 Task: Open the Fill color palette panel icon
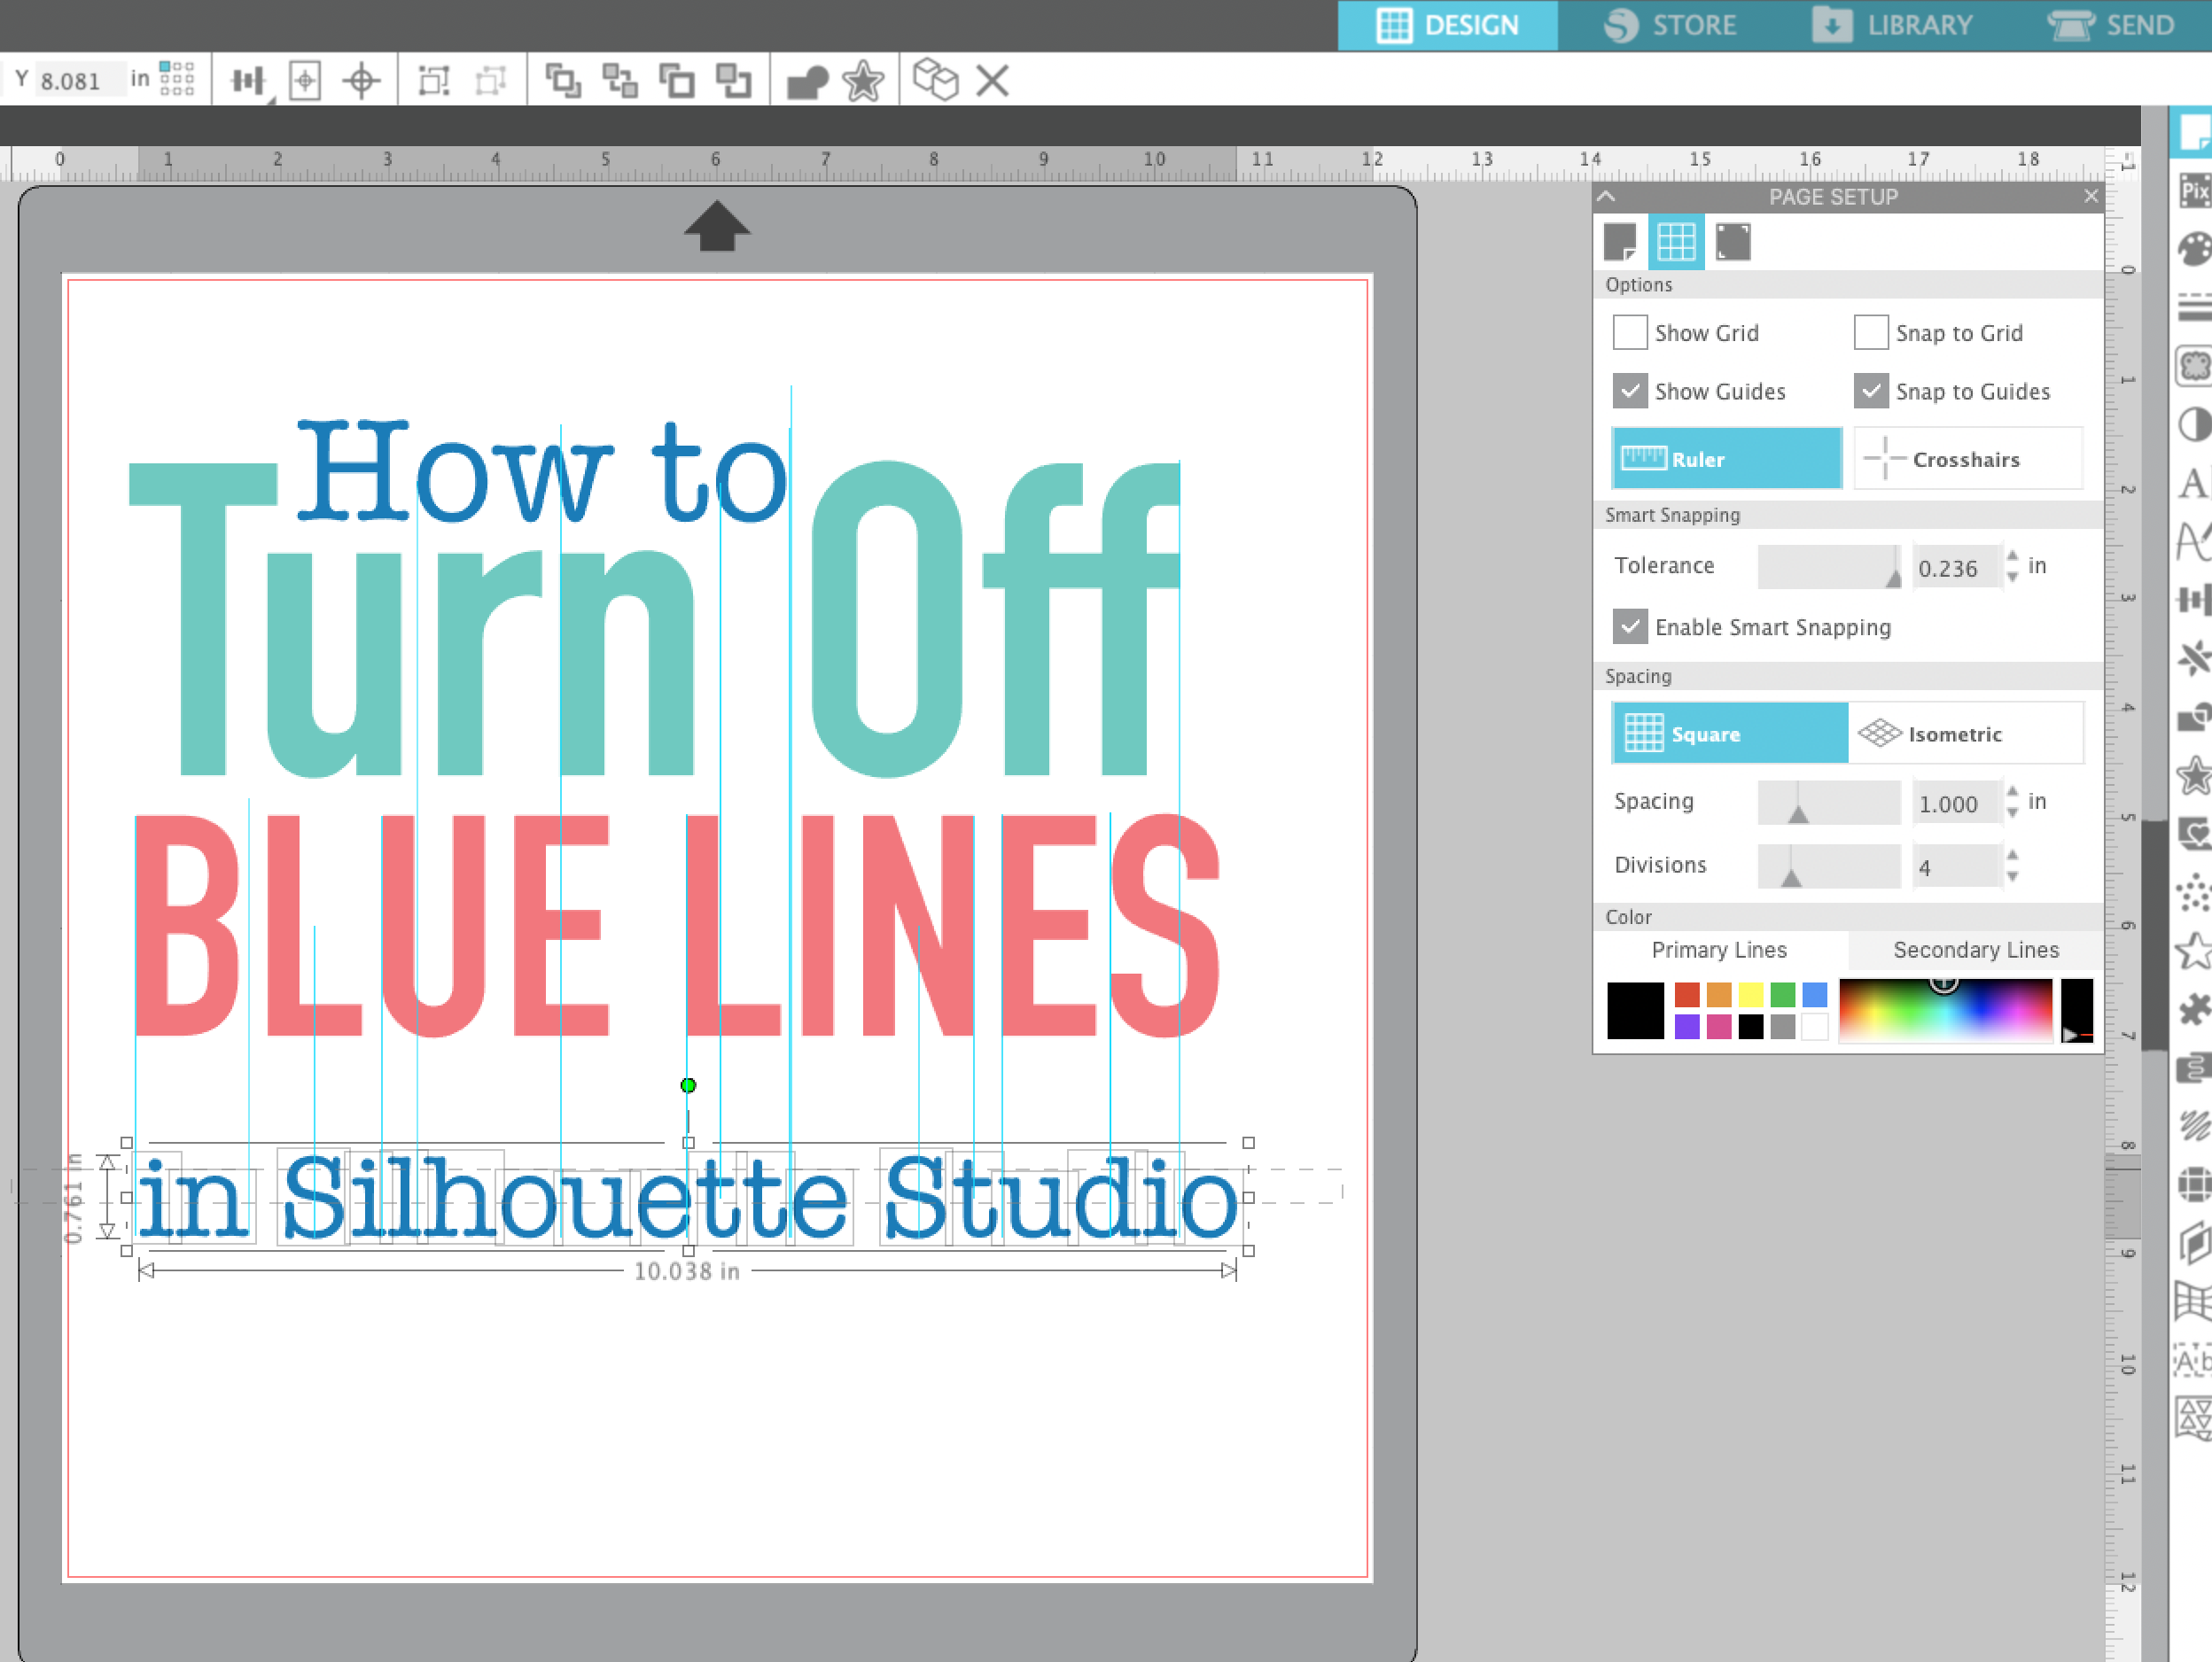click(x=2194, y=249)
